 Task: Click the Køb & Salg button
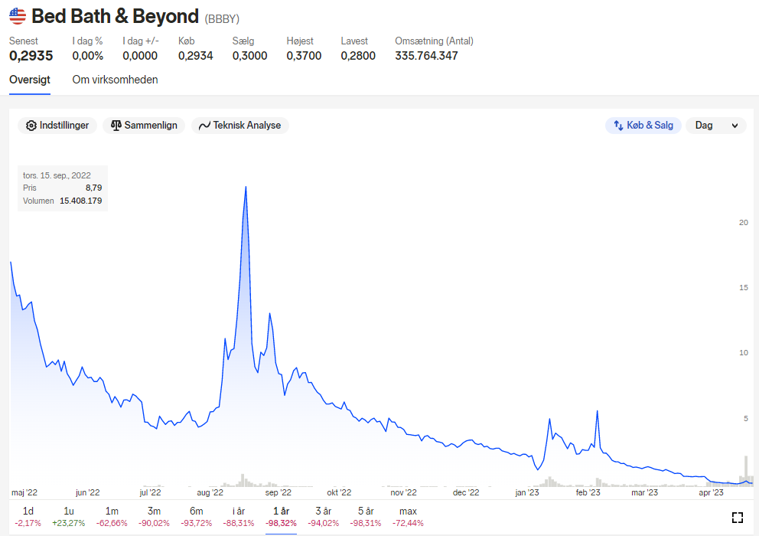tap(643, 126)
